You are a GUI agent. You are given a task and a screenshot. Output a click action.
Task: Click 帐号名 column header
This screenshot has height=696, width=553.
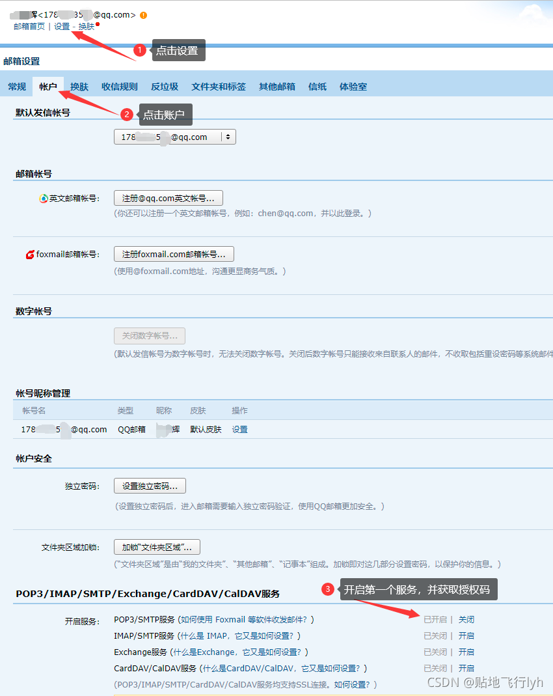coord(34,411)
